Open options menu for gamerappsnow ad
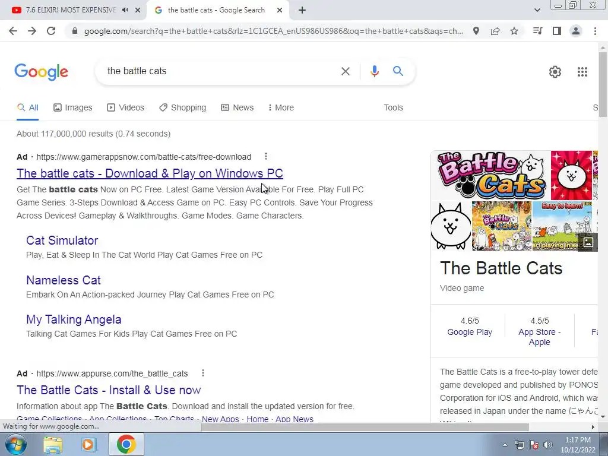Image resolution: width=608 pixels, height=456 pixels. (265, 156)
